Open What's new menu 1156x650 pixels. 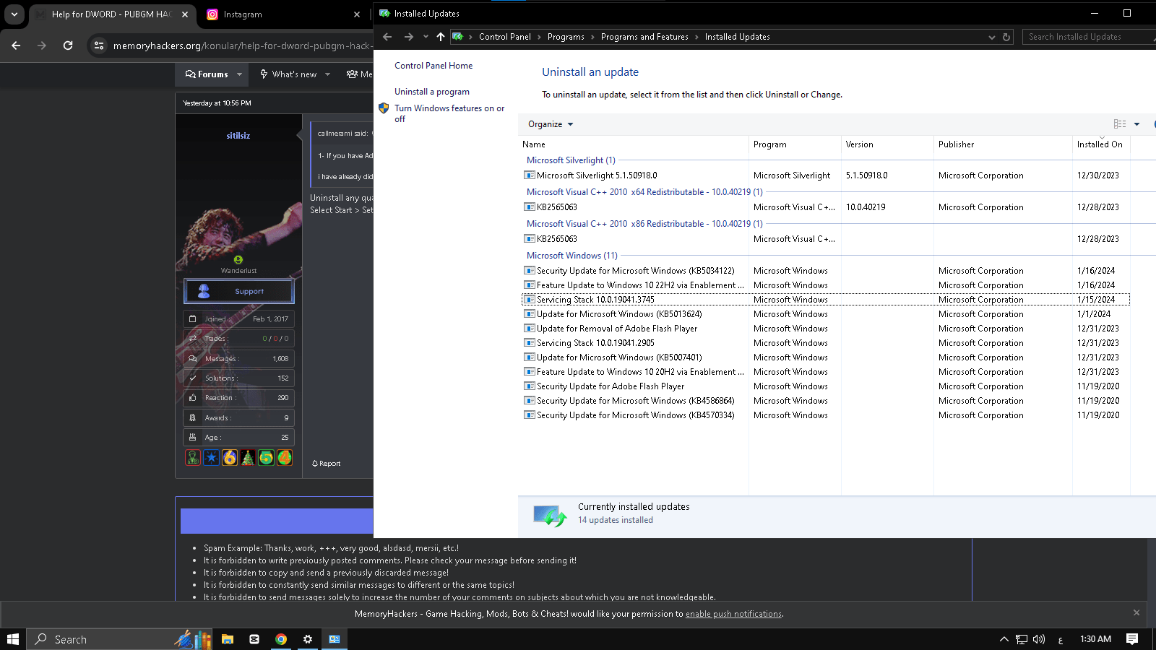[x=294, y=74]
